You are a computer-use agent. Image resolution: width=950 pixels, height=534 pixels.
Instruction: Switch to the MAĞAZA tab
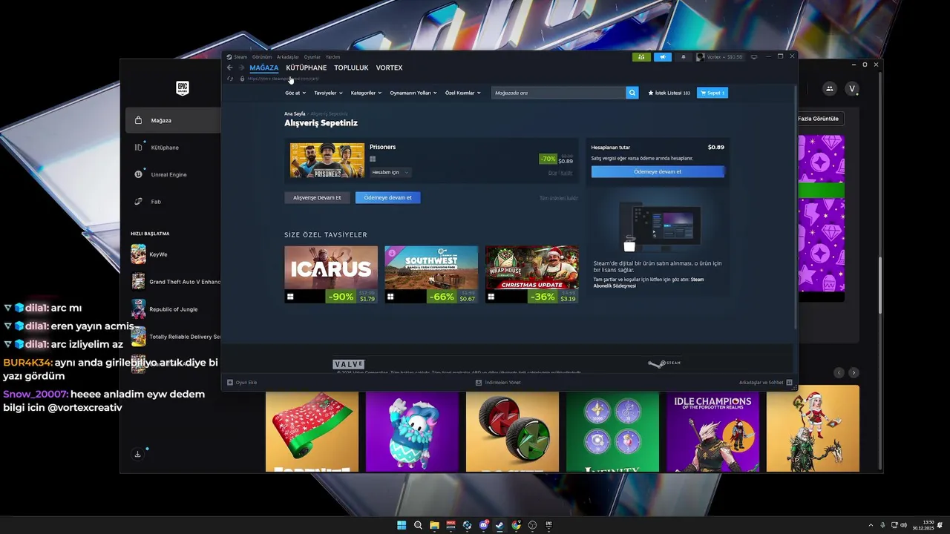pyautogui.click(x=264, y=67)
